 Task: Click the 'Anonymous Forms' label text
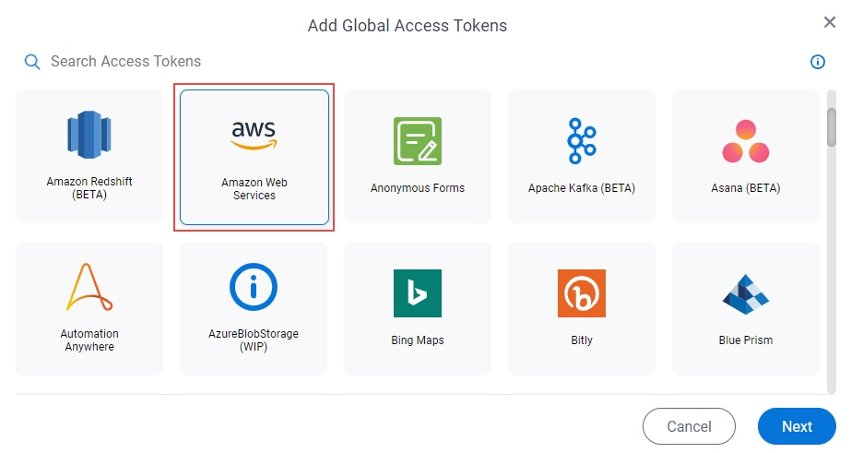[x=418, y=188]
